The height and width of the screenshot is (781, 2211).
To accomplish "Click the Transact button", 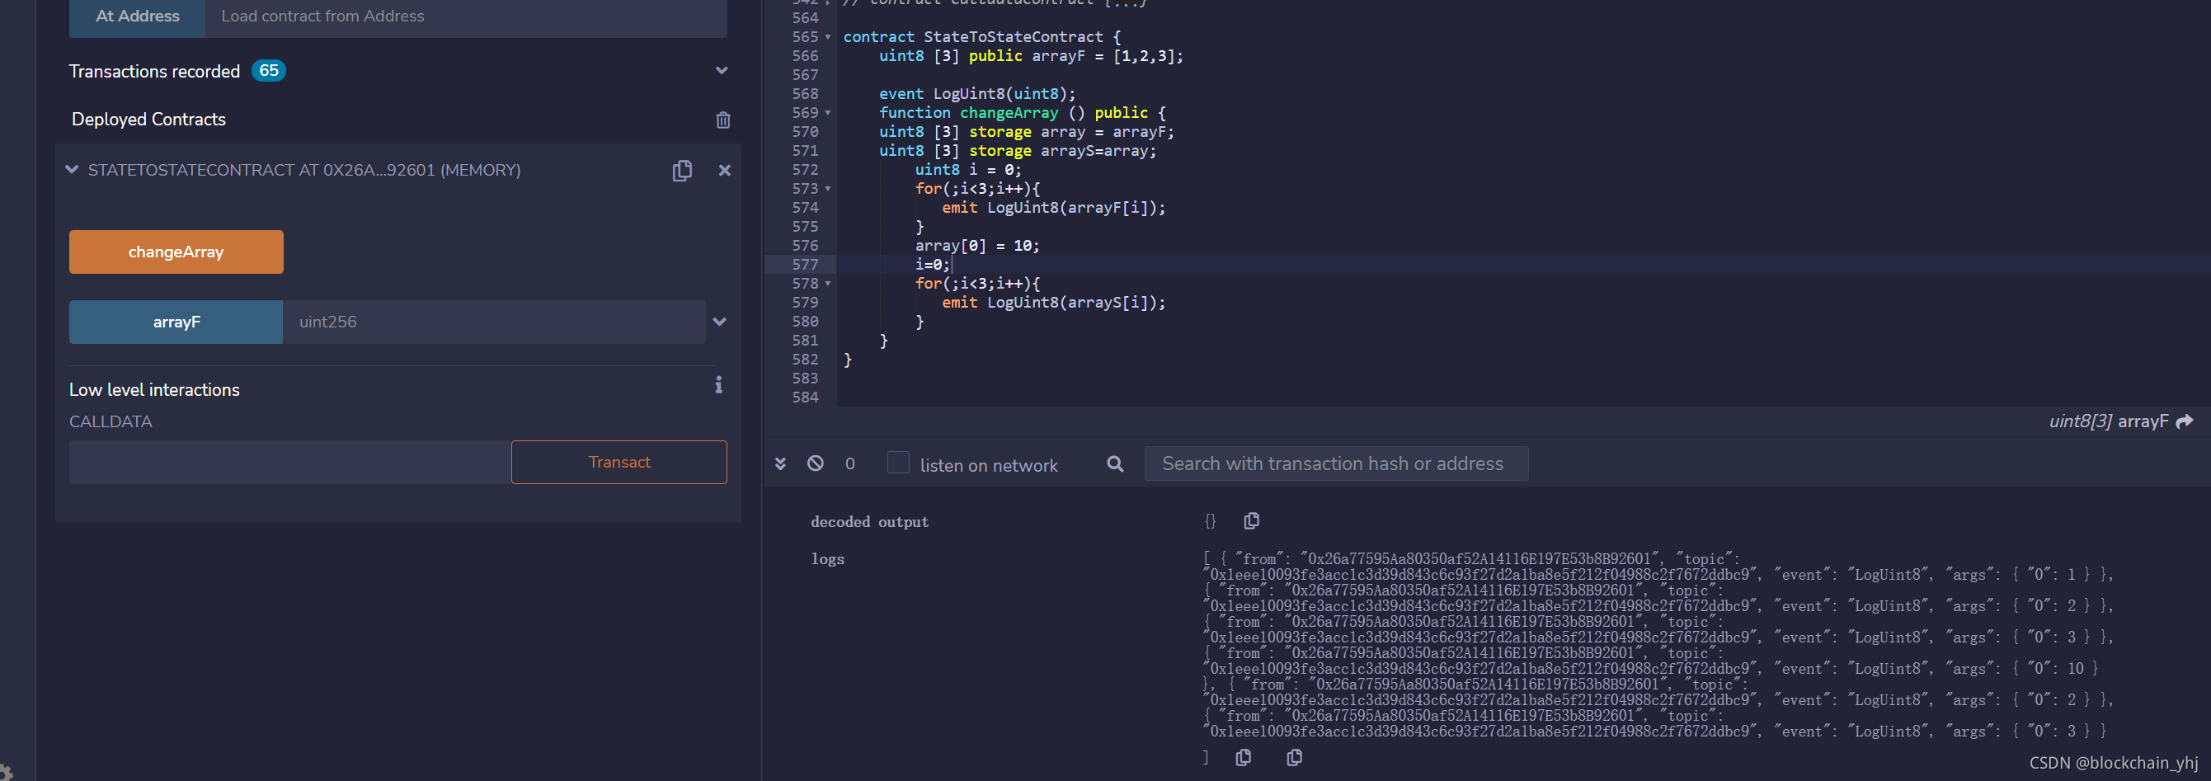I will [x=619, y=463].
